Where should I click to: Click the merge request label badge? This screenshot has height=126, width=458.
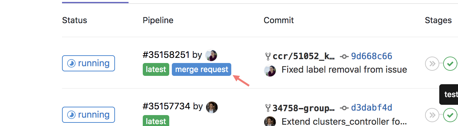[x=202, y=69]
